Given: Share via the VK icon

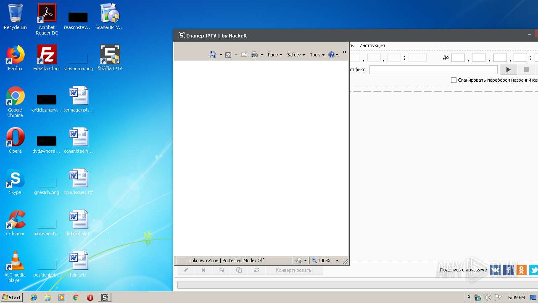Looking at the screenshot, I should pyautogui.click(x=496, y=270).
